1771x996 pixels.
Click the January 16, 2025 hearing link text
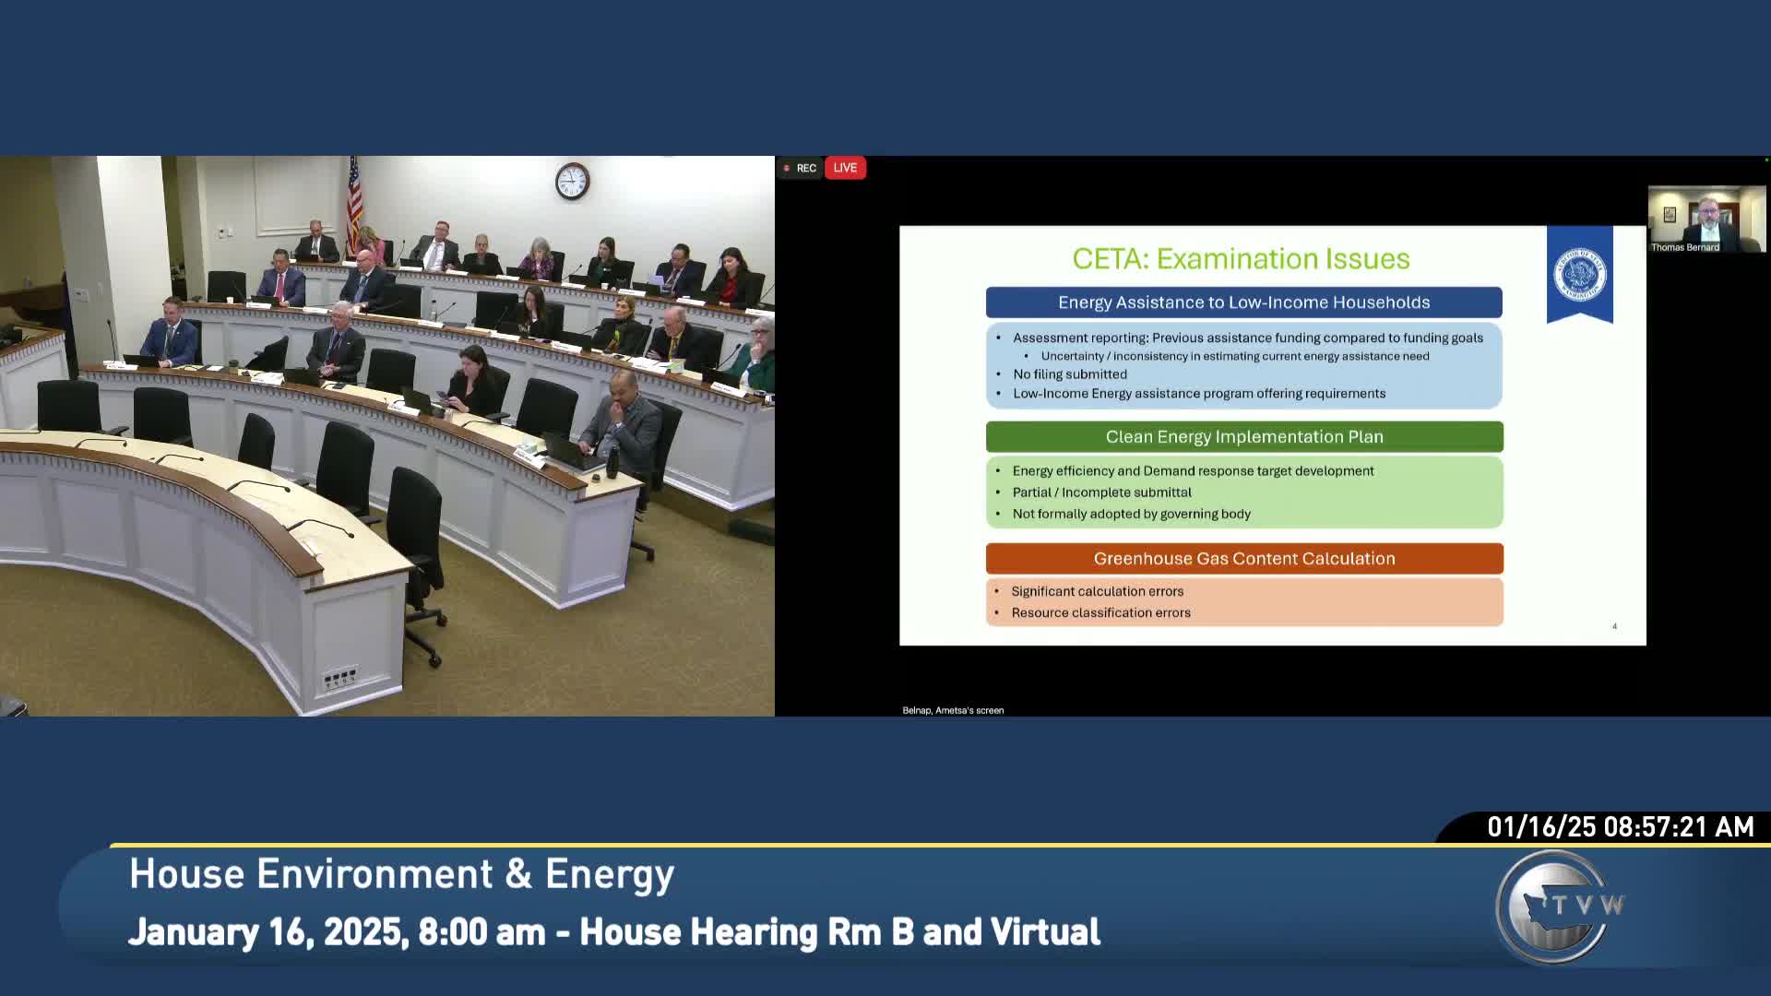[x=615, y=931]
